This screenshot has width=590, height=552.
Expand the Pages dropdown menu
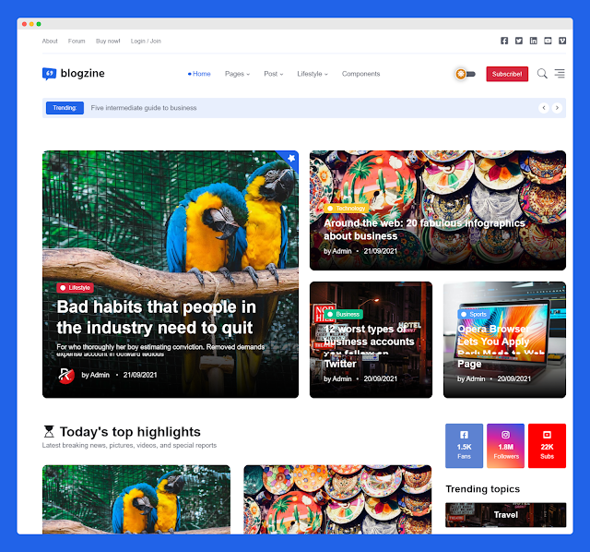pos(237,74)
